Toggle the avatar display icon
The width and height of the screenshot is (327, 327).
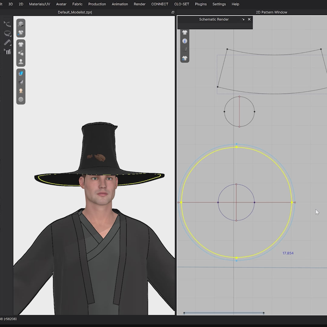point(21,62)
